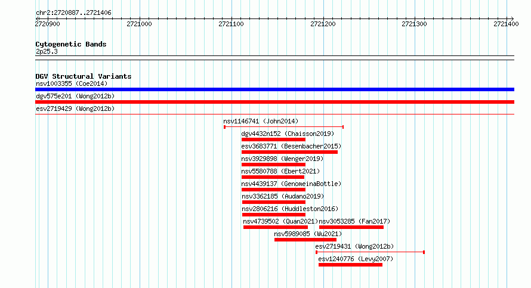Click red bar under esv1240776 (Levy2007)
The image size is (531, 288).
pos(350,265)
